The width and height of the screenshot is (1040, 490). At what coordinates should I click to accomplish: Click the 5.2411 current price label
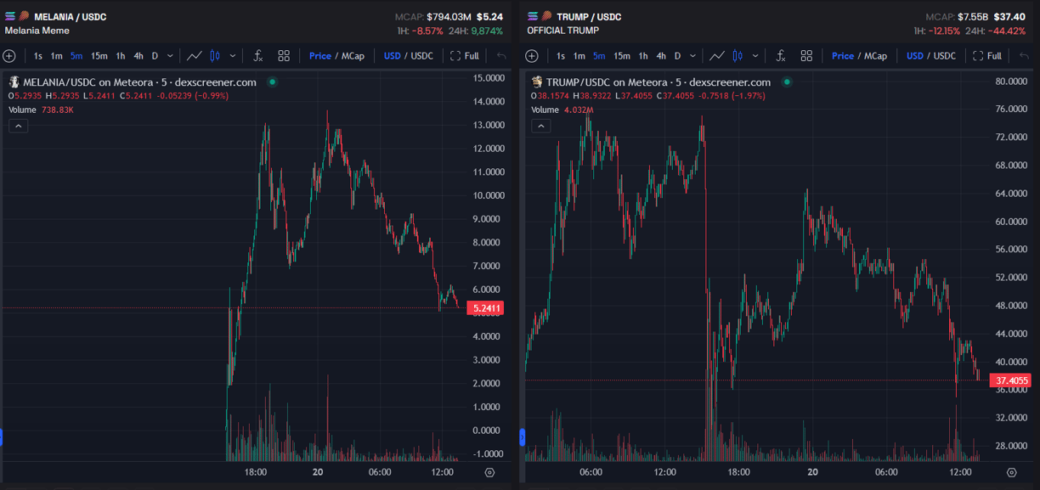point(485,308)
